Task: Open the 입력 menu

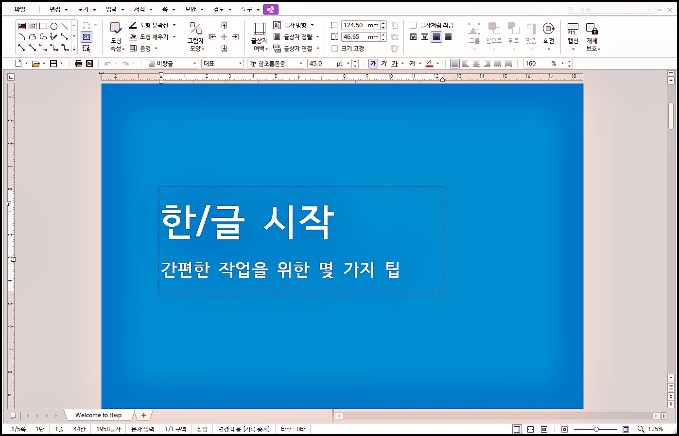Action: (111, 9)
